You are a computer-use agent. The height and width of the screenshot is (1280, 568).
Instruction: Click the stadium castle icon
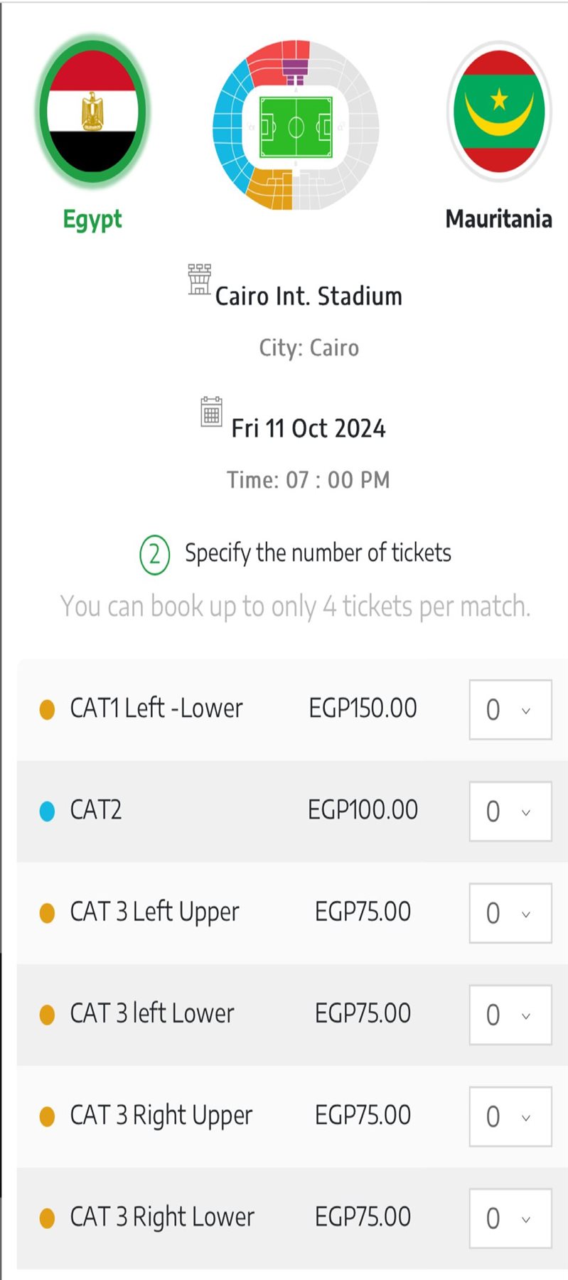[x=199, y=279]
